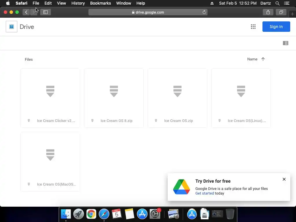This screenshot has width=296, height=222.
Task: Open Ice Cream OS.zip thumbnail preview
Action: (177, 91)
